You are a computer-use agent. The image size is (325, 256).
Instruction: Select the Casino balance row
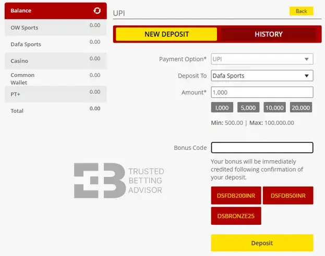point(55,61)
